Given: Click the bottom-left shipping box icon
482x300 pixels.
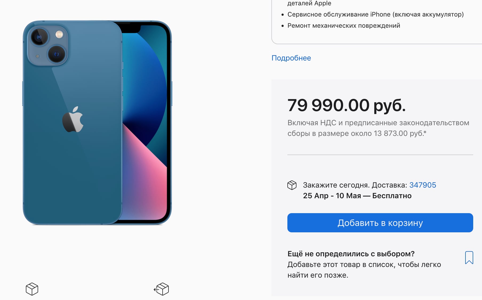Looking at the screenshot, I should 32,289.
